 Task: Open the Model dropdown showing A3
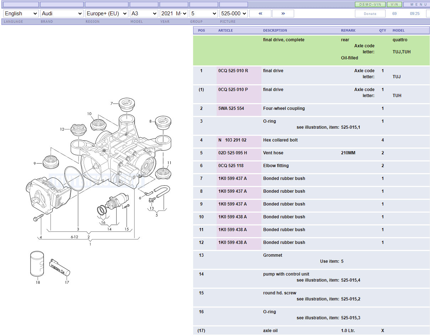(x=144, y=14)
